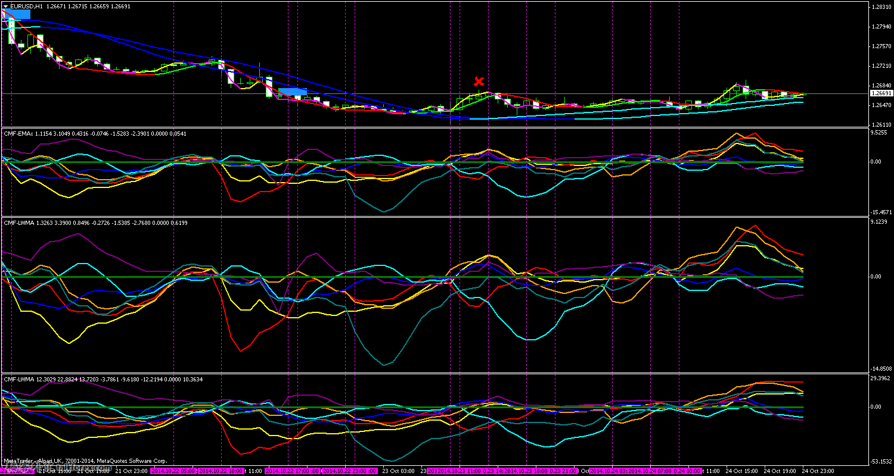Select the red X marker on the price chart
Image resolution: width=894 pixels, height=476 pixels.
pyautogui.click(x=479, y=81)
